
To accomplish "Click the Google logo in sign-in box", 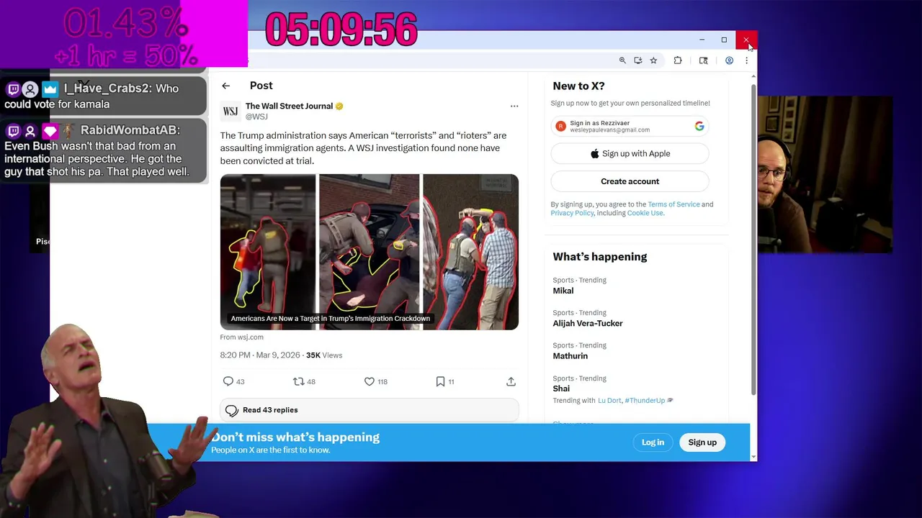I will pyautogui.click(x=699, y=126).
